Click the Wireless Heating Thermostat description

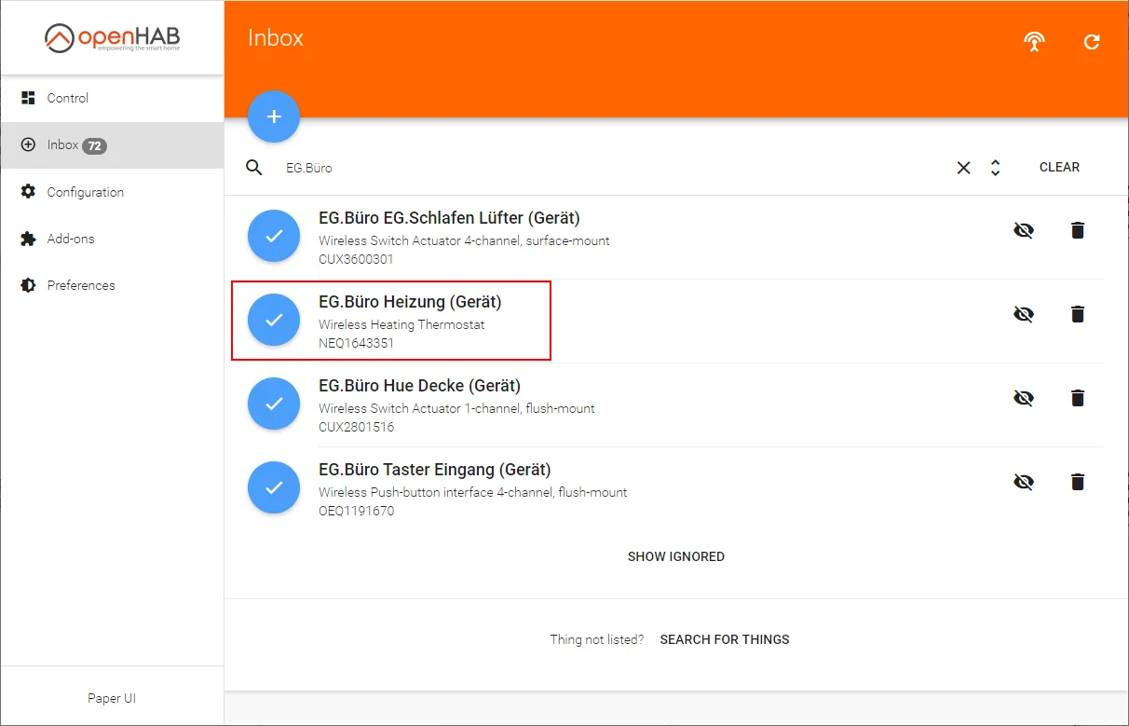tap(401, 324)
